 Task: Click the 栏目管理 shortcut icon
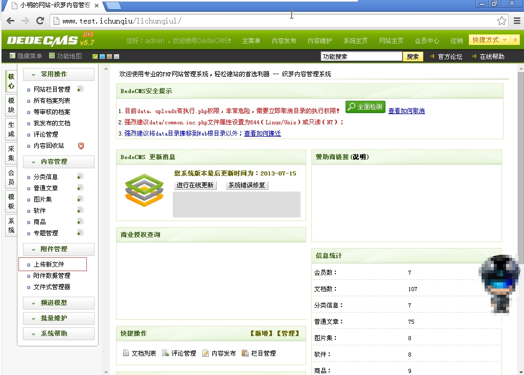pos(245,353)
